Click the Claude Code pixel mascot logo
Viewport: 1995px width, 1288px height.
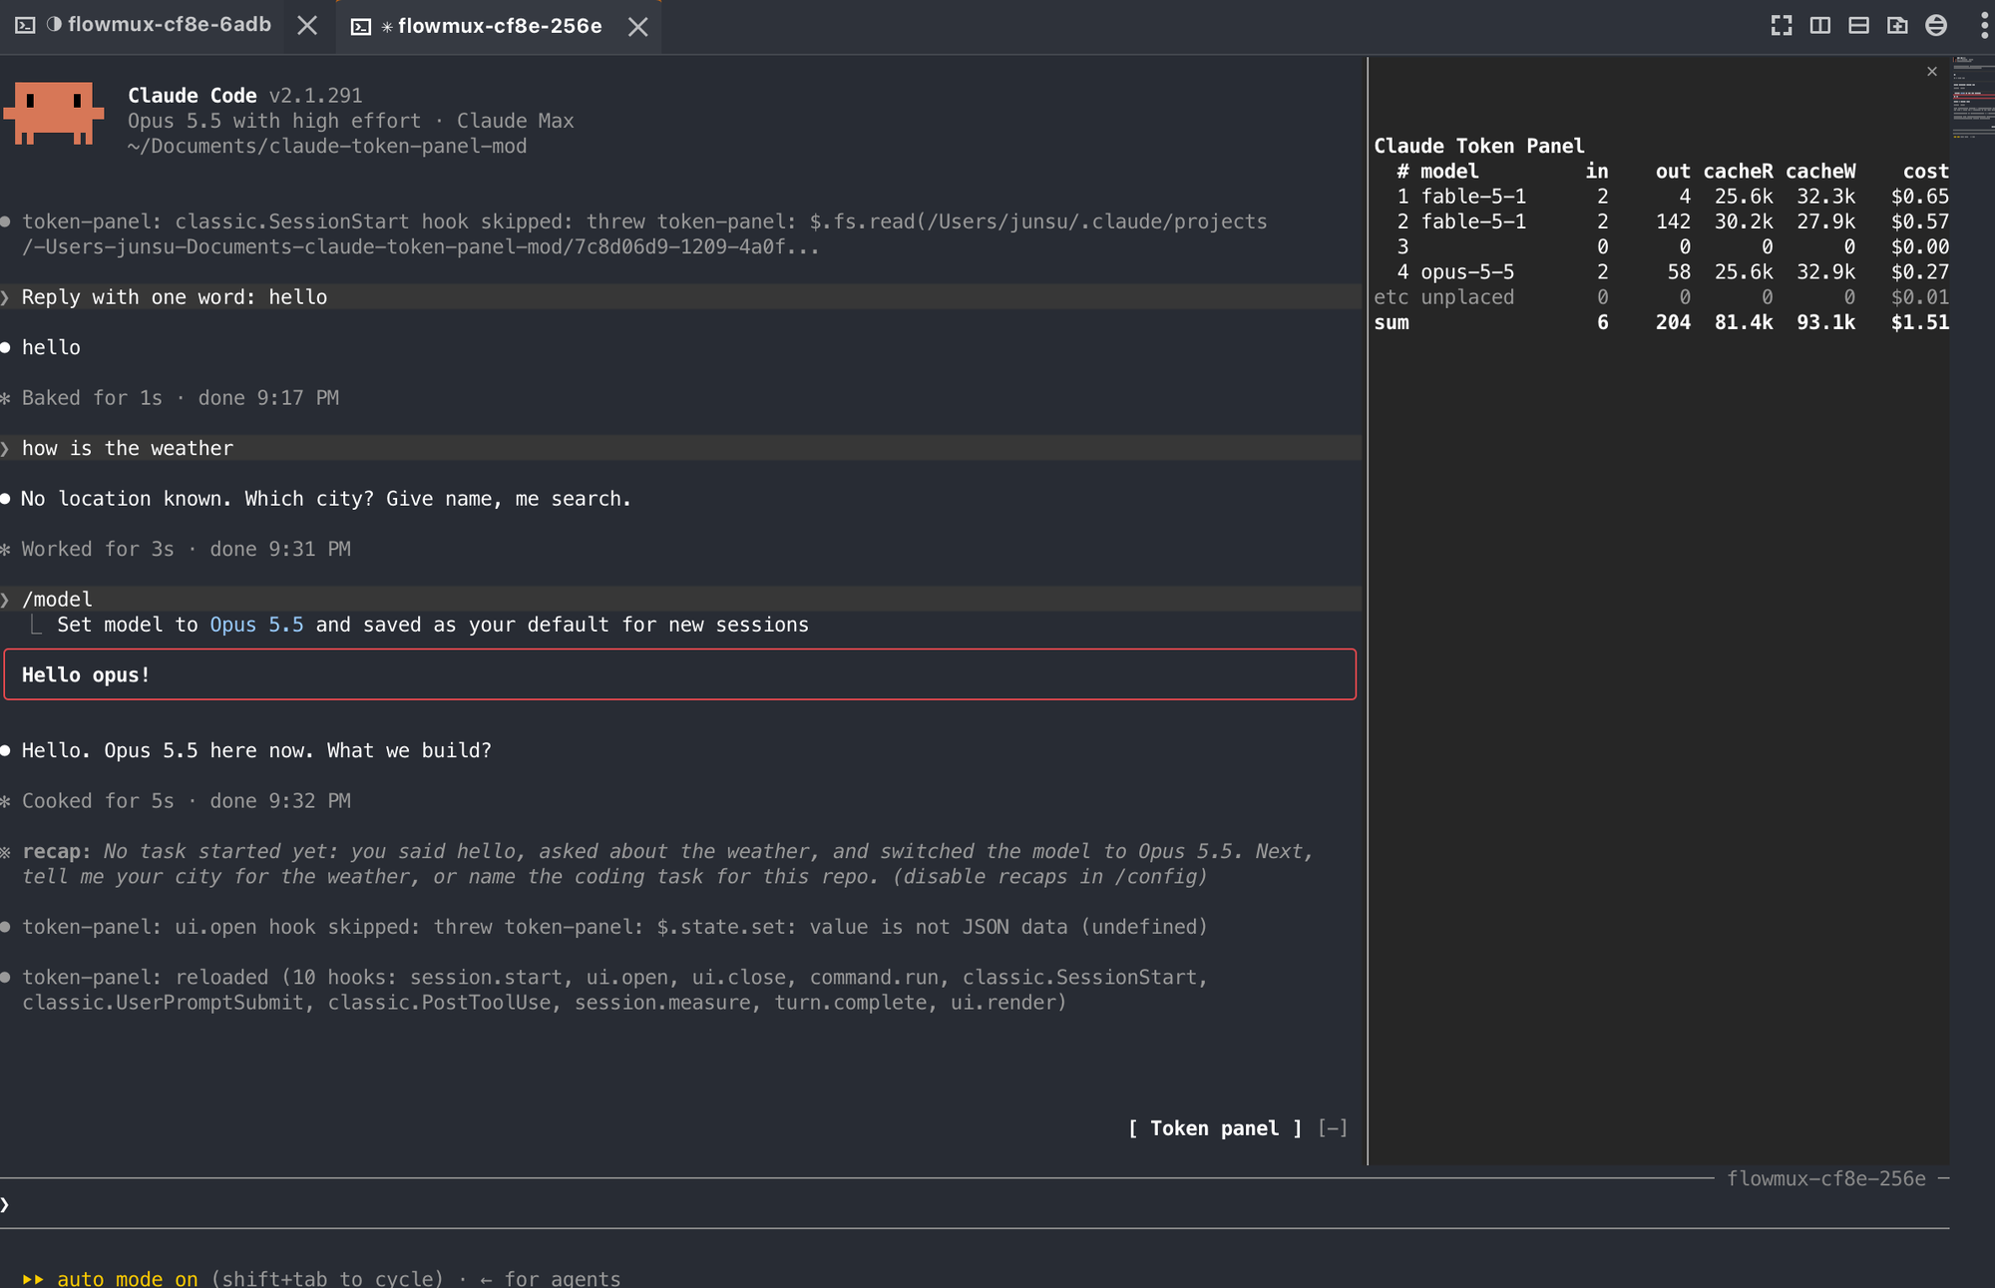[54, 114]
